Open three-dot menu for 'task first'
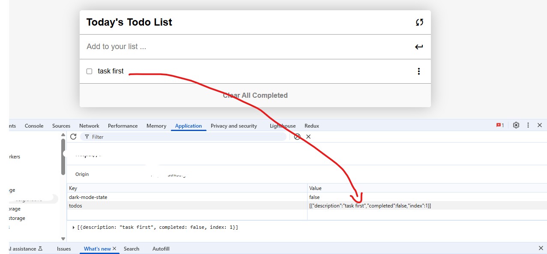Viewport: 547px width, 254px height. (419, 71)
